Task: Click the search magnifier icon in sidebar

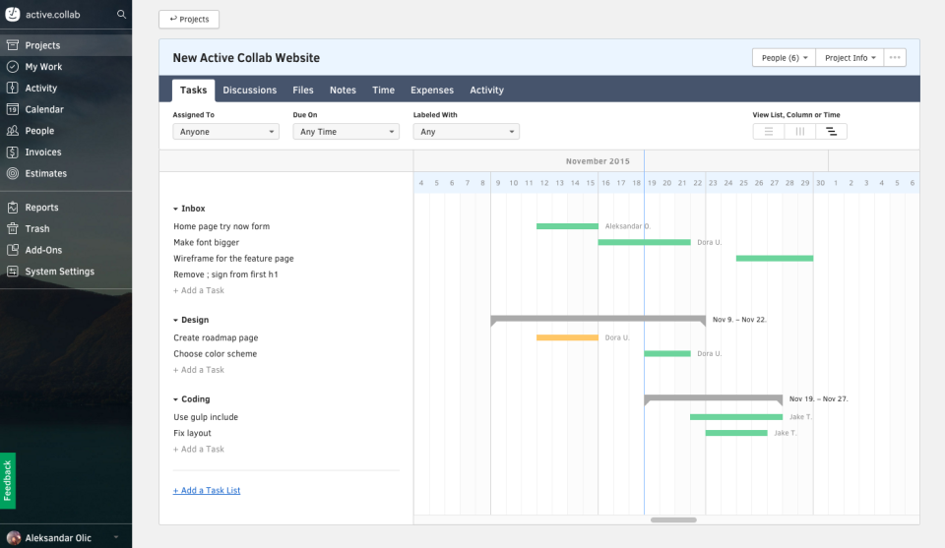Action: [x=121, y=15]
